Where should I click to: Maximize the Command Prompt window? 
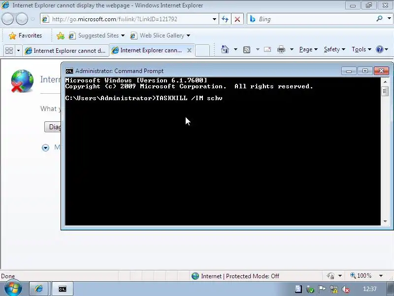click(x=365, y=71)
